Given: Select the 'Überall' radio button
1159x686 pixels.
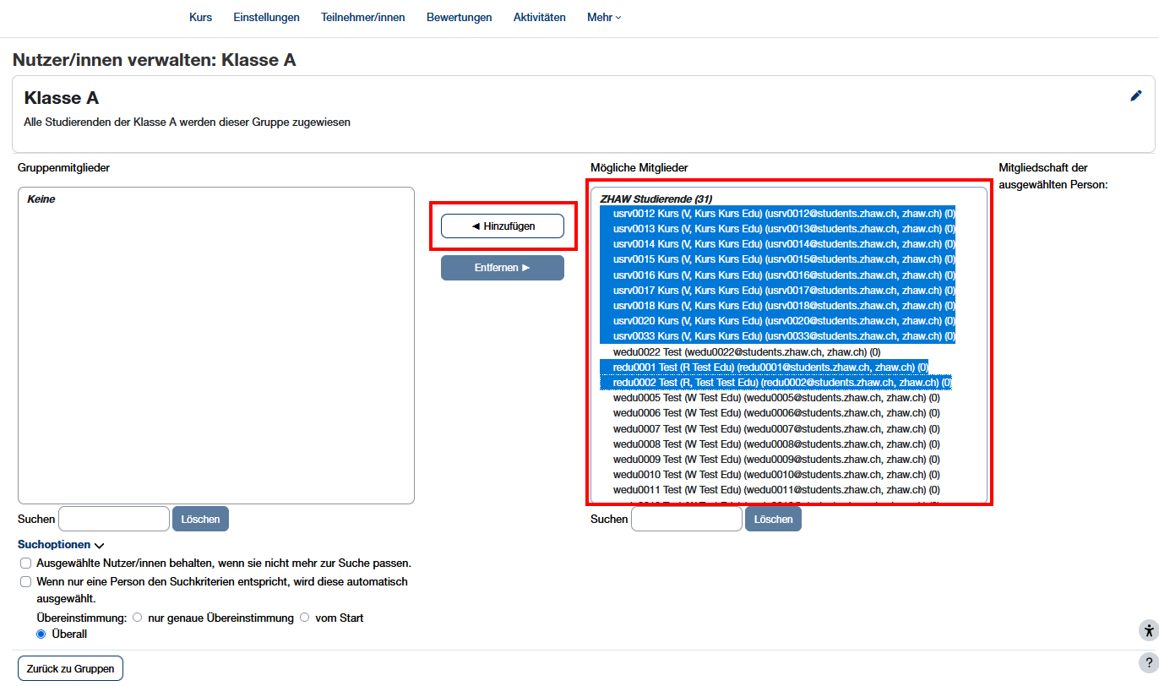Looking at the screenshot, I should [41, 634].
